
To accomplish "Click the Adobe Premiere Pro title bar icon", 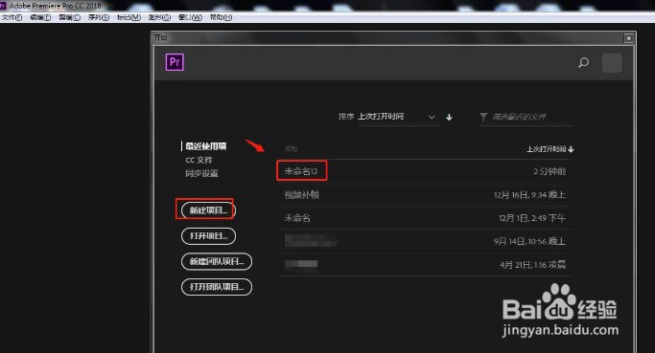I will 3,6.
